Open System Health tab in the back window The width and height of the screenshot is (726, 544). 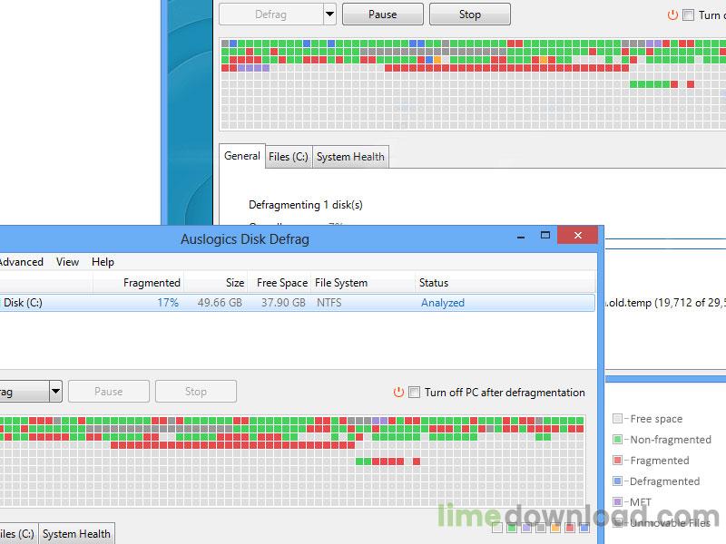click(x=350, y=157)
